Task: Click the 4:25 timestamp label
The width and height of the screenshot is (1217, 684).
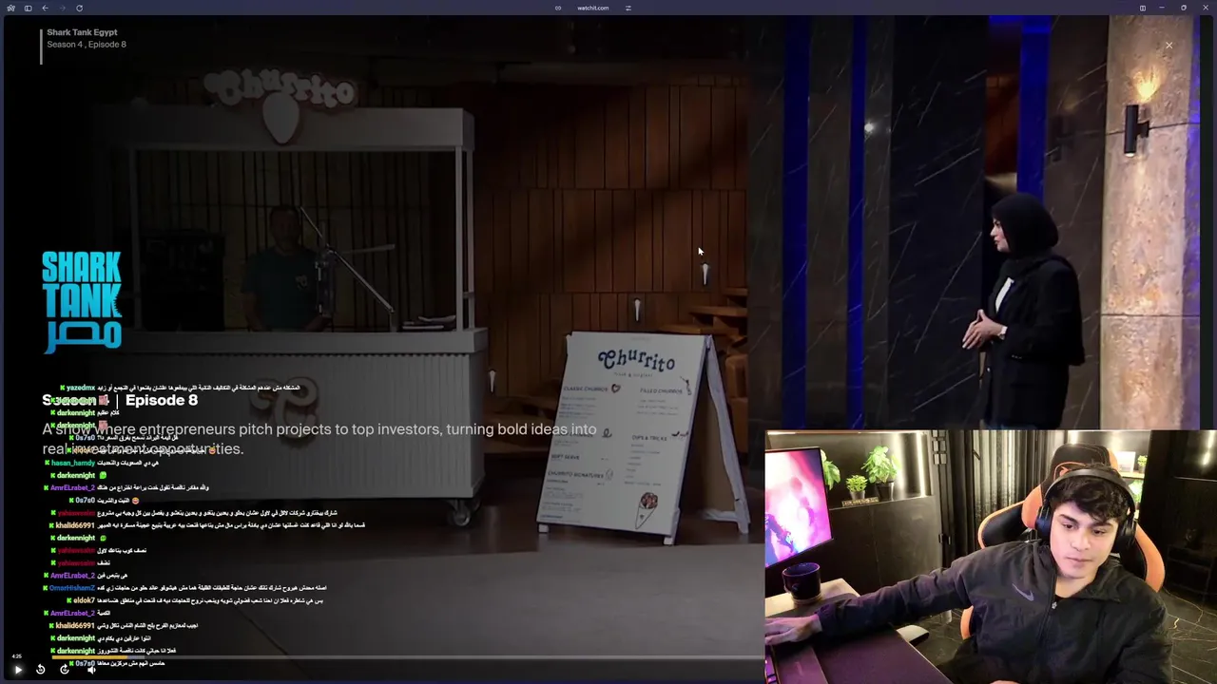Action: tap(16, 656)
